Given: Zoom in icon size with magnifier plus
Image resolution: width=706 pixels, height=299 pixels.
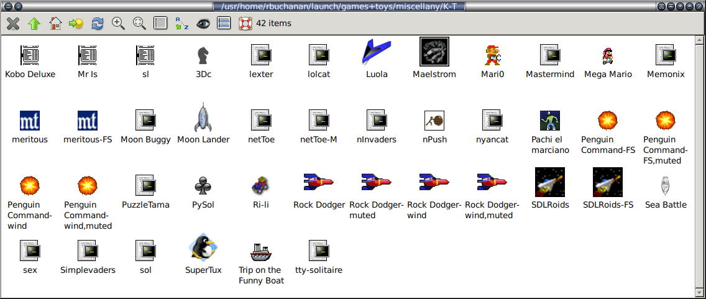Looking at the screenshot, I should point(119,23).
